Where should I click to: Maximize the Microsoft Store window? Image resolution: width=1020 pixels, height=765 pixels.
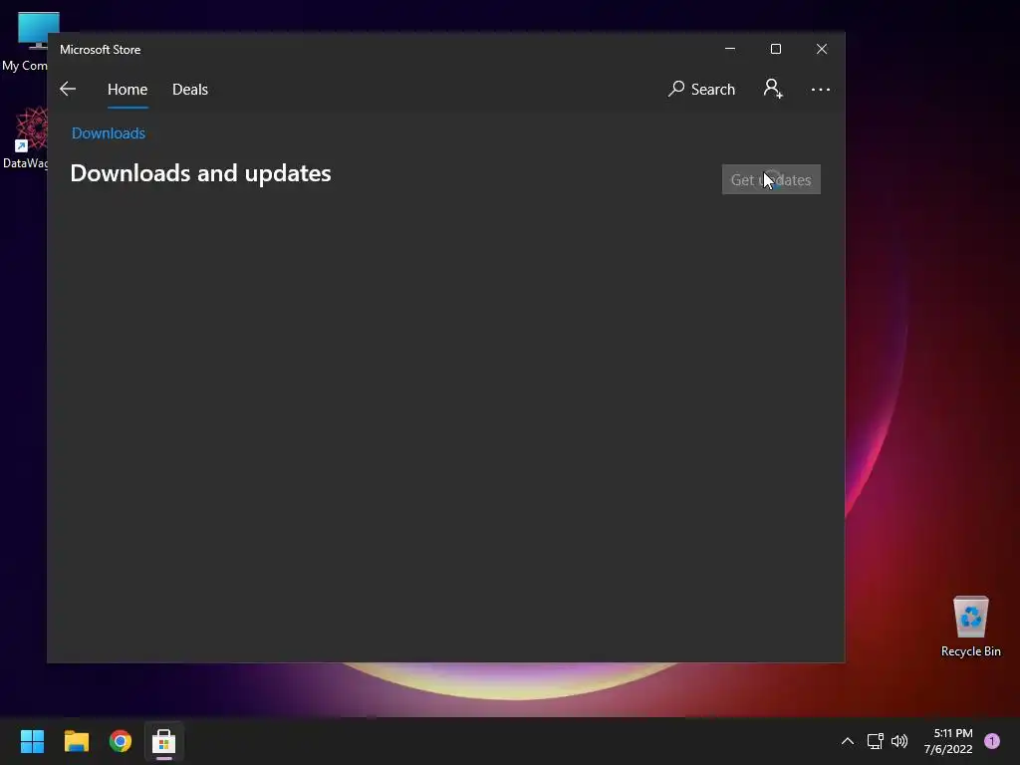pos(775,49)
